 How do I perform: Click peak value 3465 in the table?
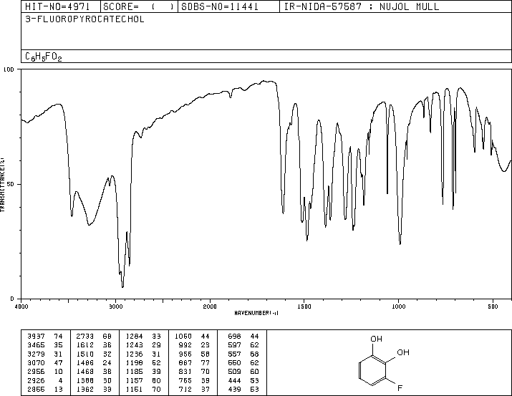tap(36, 345)
